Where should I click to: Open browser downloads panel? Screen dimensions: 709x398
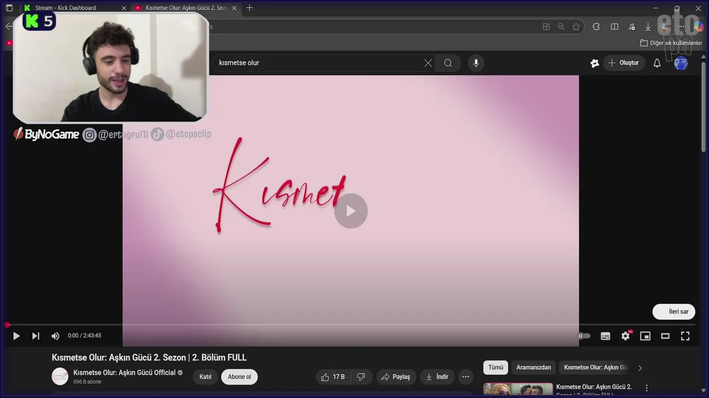648,27
